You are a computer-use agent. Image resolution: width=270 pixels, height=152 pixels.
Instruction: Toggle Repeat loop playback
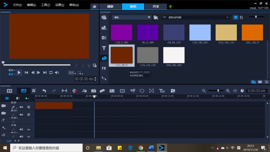(51, 73)
